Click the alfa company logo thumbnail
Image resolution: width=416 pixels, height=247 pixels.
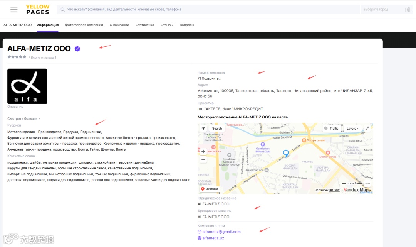(x=27, y=86)
